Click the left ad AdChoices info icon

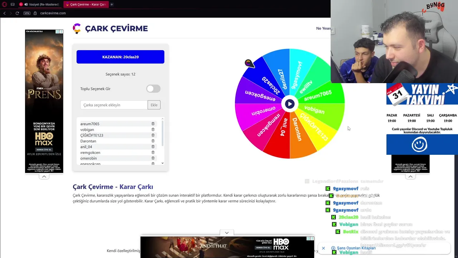[57, 32]
